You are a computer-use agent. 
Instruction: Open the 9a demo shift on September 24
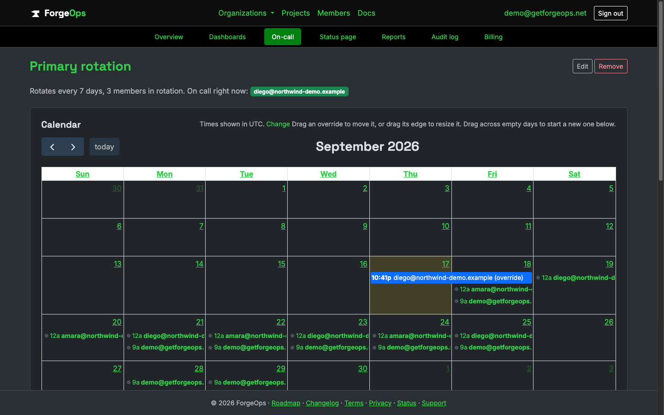pos(411,347)
